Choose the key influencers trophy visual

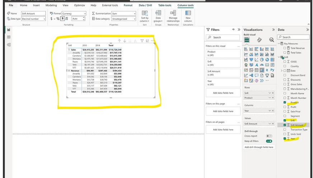pos(267,75)
